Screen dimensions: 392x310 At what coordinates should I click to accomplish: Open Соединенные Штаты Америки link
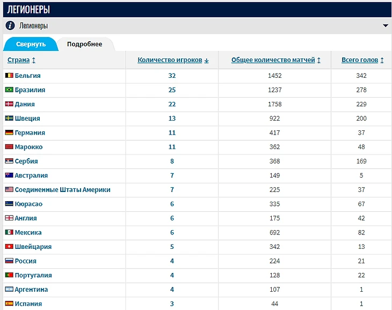point(62,190)
